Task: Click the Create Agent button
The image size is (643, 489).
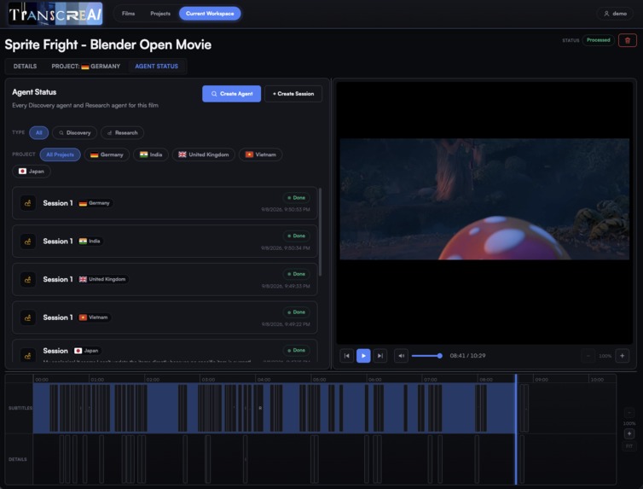Action: [x=231, y=94]
